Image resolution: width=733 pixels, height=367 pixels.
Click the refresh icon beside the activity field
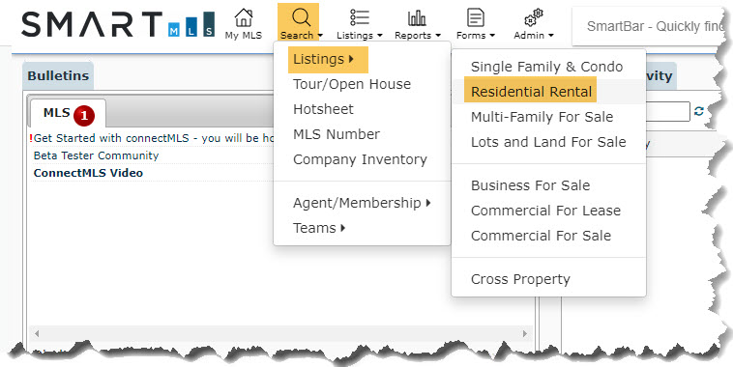(699, 112)
